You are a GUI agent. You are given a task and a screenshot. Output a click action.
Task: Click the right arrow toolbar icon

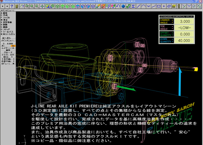point(7,6)
